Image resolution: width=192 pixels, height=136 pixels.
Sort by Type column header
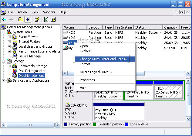pyautogui.click(x=108, y=27)
